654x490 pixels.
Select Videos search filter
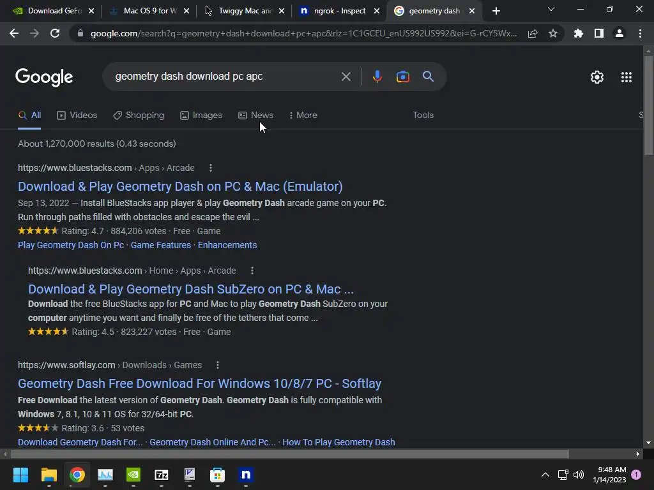tap(77, 115)
